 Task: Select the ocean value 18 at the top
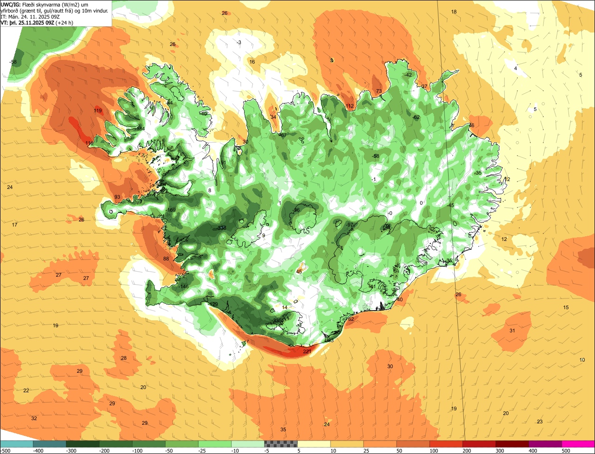point(454,12)
